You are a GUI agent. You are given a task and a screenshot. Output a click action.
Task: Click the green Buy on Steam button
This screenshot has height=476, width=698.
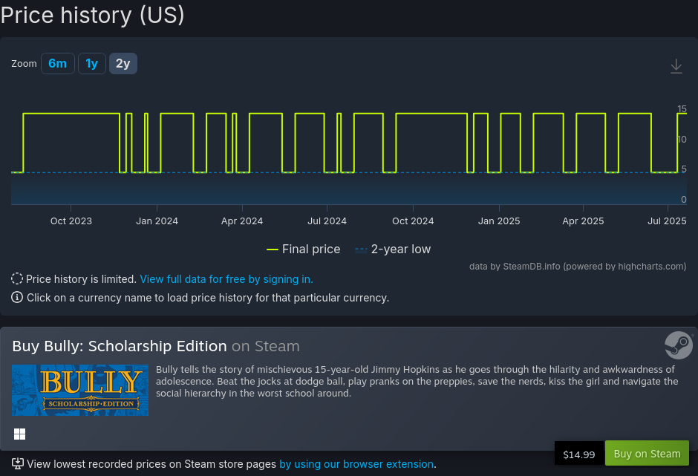point(647,453)
